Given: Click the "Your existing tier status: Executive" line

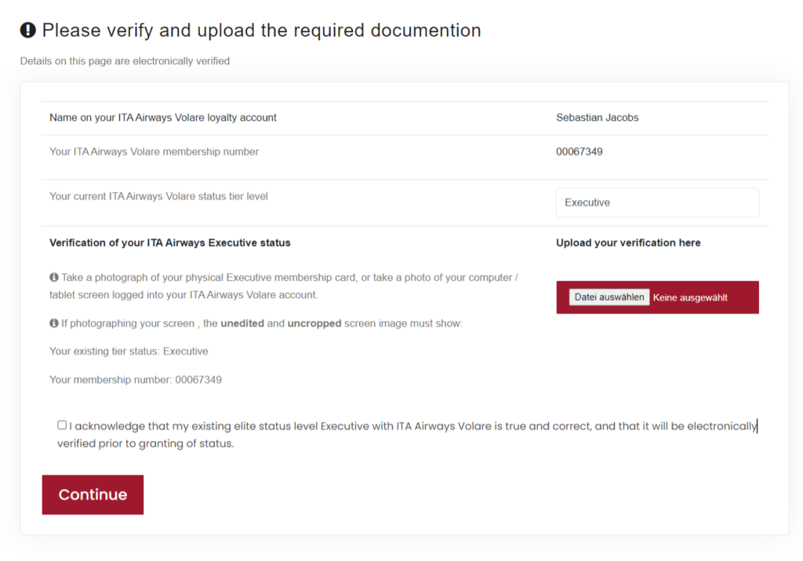Looking at the screenshot, I should [129, 351].
